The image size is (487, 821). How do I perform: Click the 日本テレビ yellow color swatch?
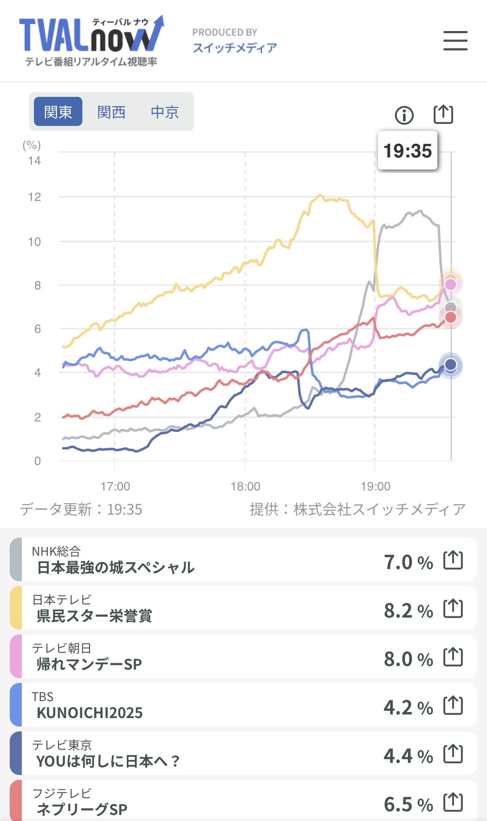click(16, 608)
